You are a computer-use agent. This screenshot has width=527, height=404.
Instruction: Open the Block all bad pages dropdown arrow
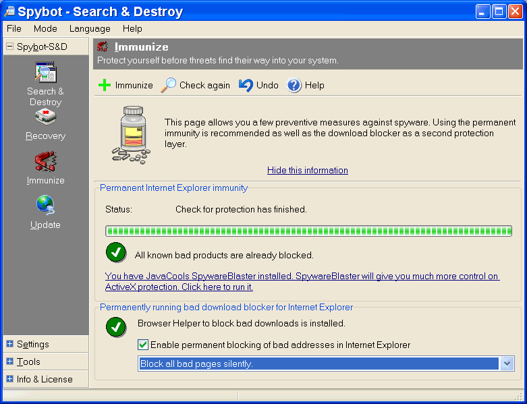[507, 364]
